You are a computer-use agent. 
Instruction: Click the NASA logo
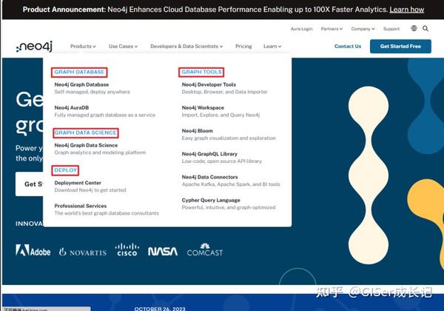163,252
